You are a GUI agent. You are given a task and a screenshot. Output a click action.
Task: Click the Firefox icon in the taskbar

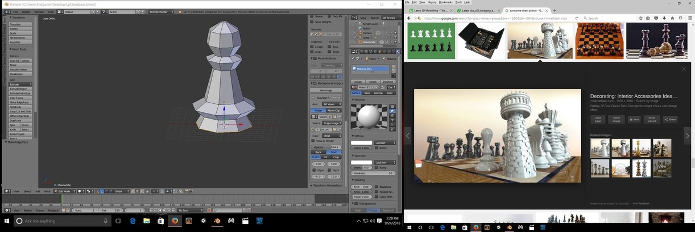(175, 221)
